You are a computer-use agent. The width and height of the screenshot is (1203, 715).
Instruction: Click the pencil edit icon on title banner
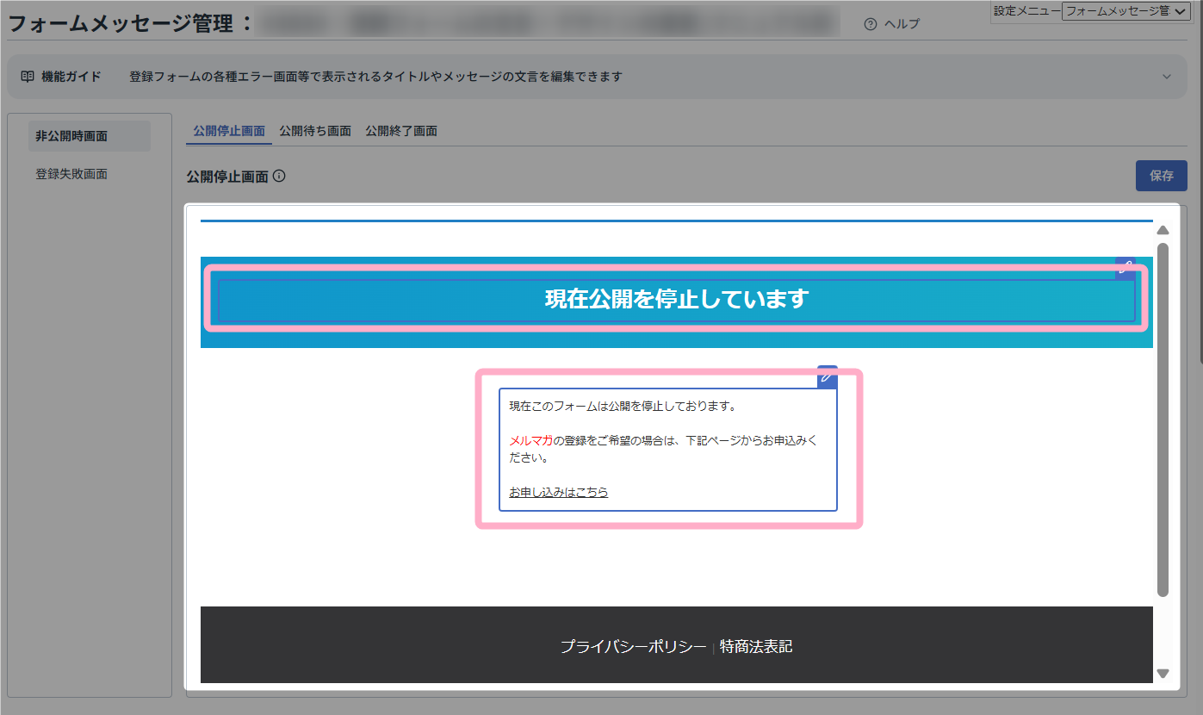(x=1125, y=267)
